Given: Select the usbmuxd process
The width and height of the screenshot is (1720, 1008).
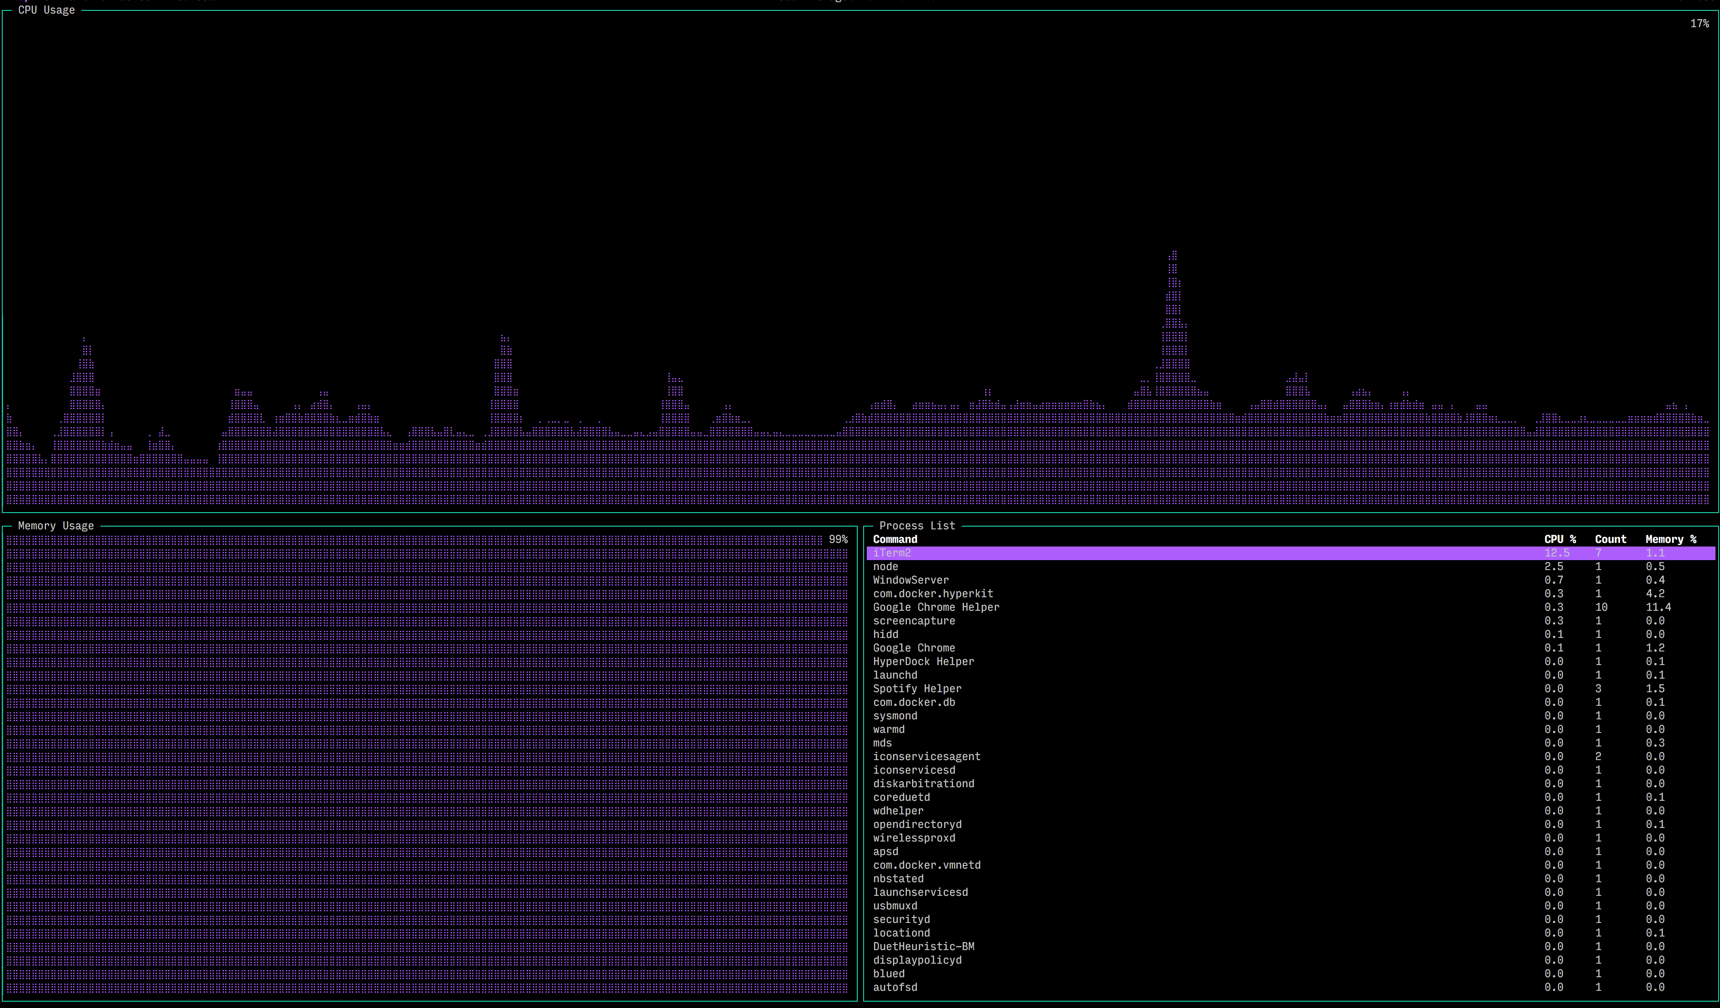Looking at the screenshot, I should coord(1291,906).
